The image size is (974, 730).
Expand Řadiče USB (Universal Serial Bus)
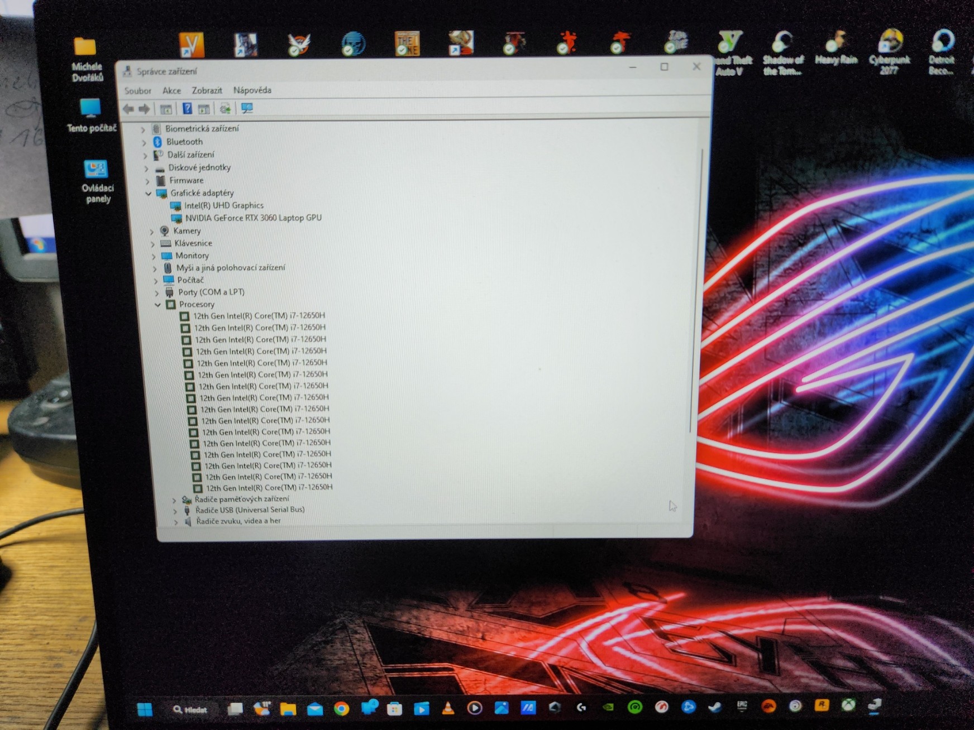pyautogui.click(x=175, y=511)
